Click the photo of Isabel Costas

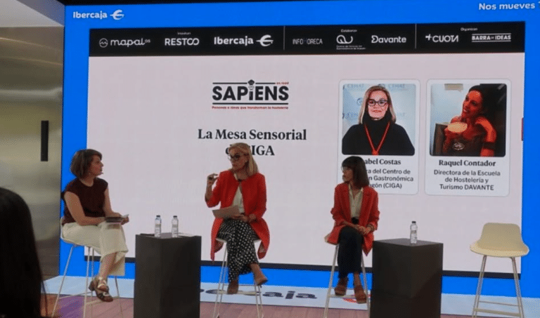pos(378,119)
